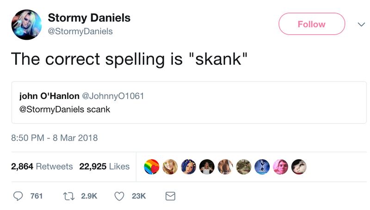Click the Stormy Daniels profile picture

[x=26, y=24]
